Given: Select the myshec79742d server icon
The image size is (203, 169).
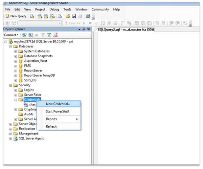Looking at the screenshot, I should click(11, 41).
